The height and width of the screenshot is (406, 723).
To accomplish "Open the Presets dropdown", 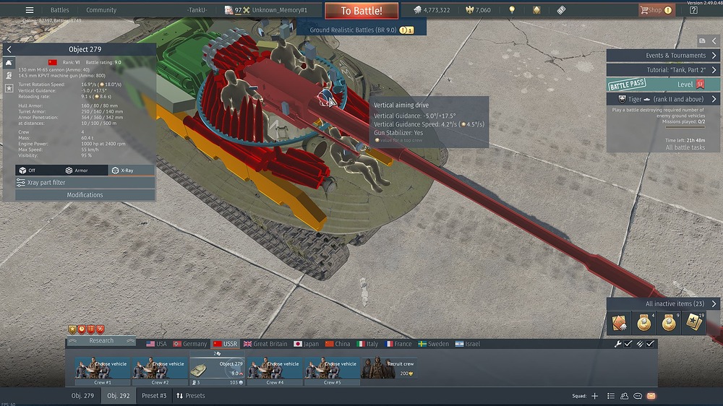I will pos(191,396).
